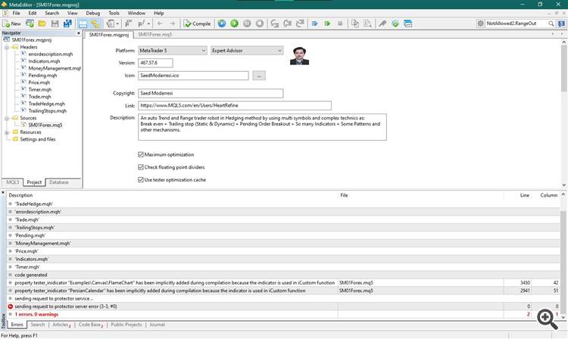Click the settings gear beside the search box
Viewport: 568px width, 339px height.
(x=480, y=23)
